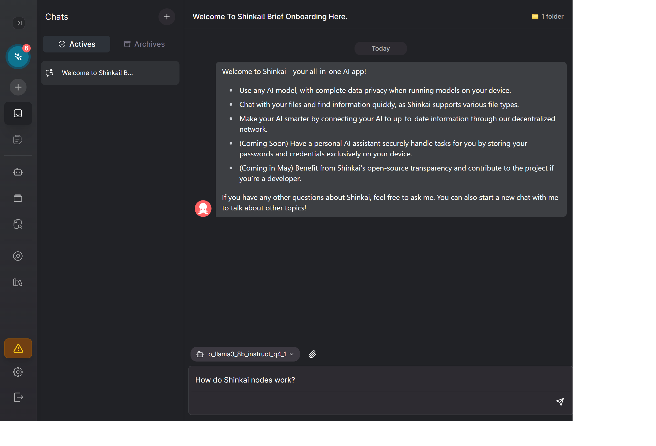Click the logout exit icon

click(18, 397)
